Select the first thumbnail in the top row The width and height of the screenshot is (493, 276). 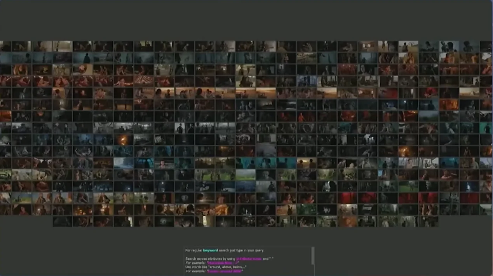point(5,47)
